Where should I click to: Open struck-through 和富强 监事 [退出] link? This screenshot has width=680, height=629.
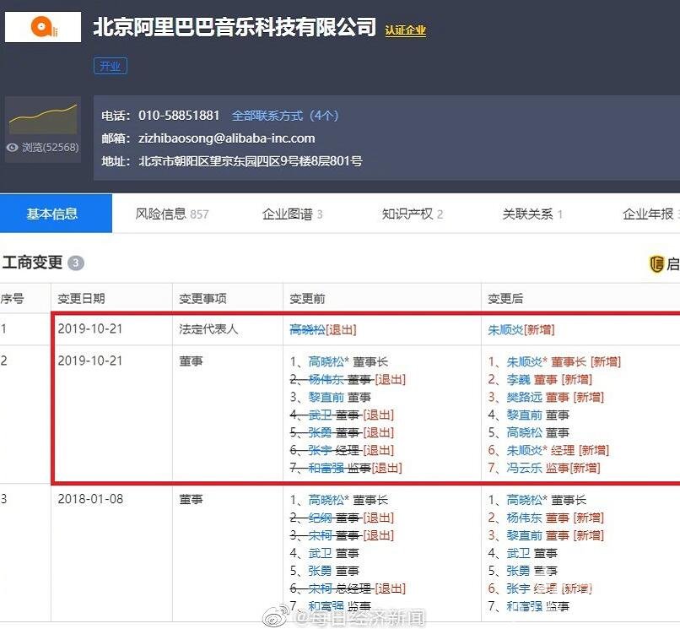(x=346, y=468)
